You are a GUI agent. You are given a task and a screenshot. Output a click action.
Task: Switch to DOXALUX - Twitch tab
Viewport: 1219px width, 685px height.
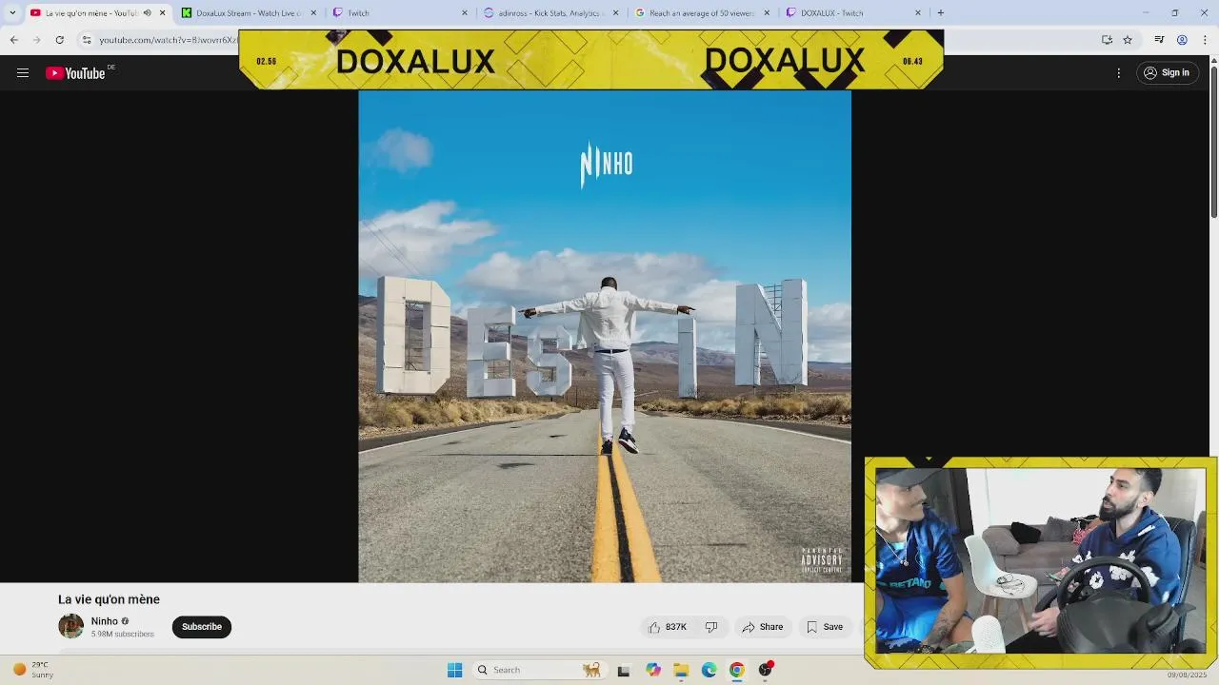coord(854,13)
